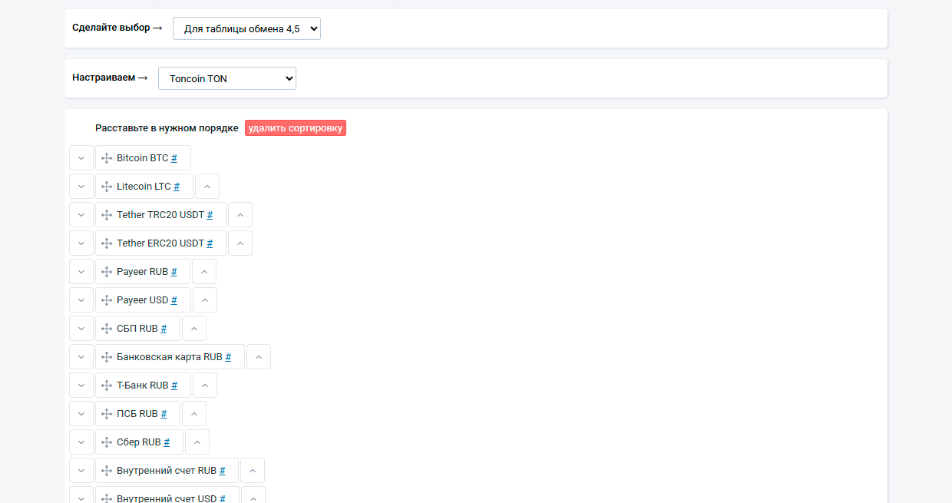Move Payeer RUB up with arrow
This screenshot has width=952, height=503.
coord(204,272)
